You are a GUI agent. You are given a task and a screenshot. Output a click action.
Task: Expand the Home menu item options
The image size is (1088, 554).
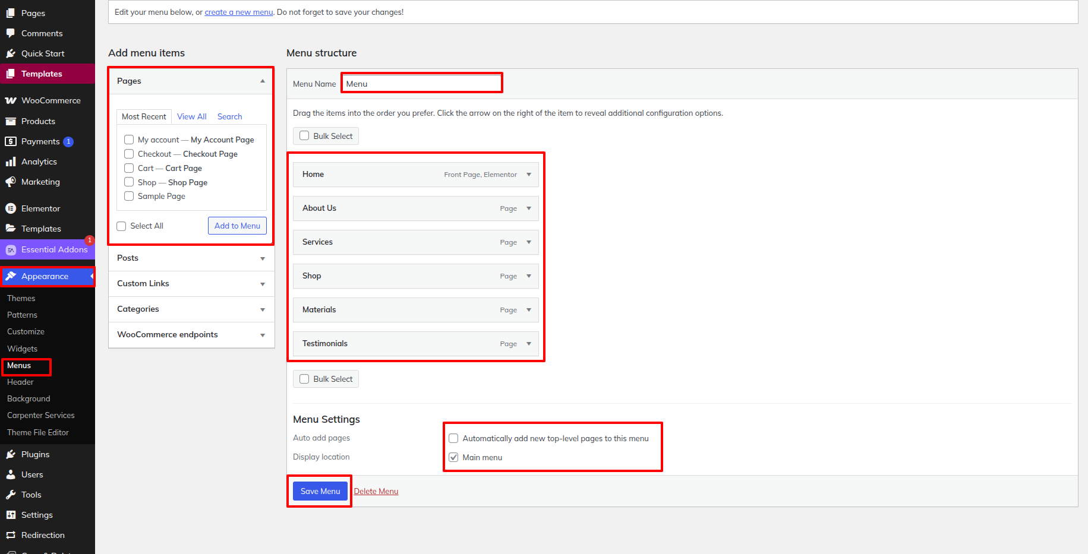(x=529, y=175)
